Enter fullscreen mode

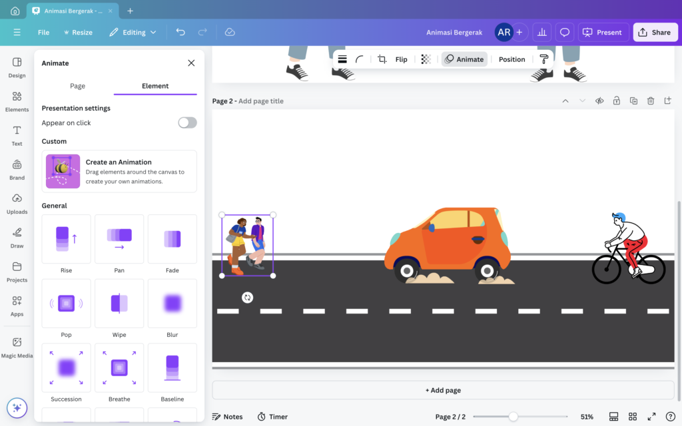point(651,417)
